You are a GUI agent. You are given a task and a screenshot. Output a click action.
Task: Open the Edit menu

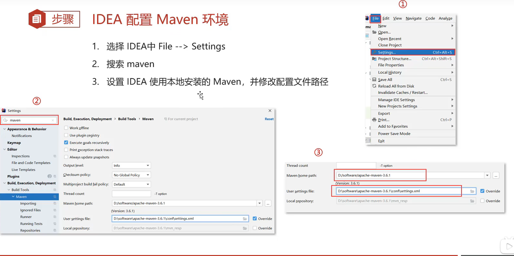coord(386,19)
